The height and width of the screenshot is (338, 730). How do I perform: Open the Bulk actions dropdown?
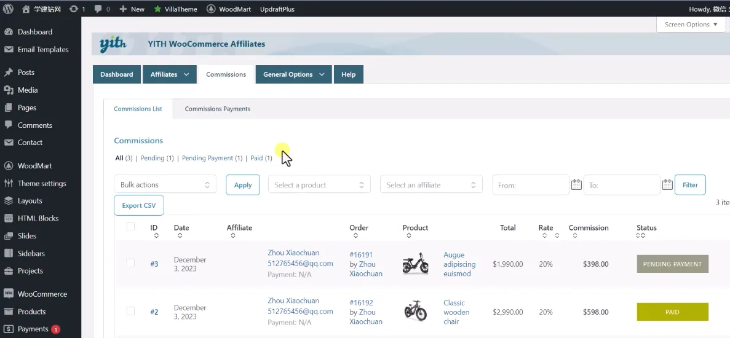pyautogui.click(x=165, y=184)
